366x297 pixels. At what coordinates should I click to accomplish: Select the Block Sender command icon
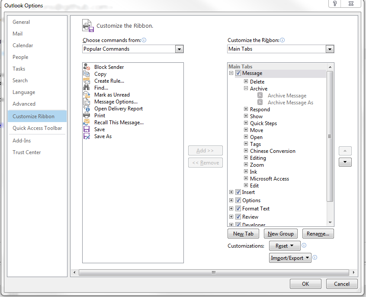pos(87,67)
